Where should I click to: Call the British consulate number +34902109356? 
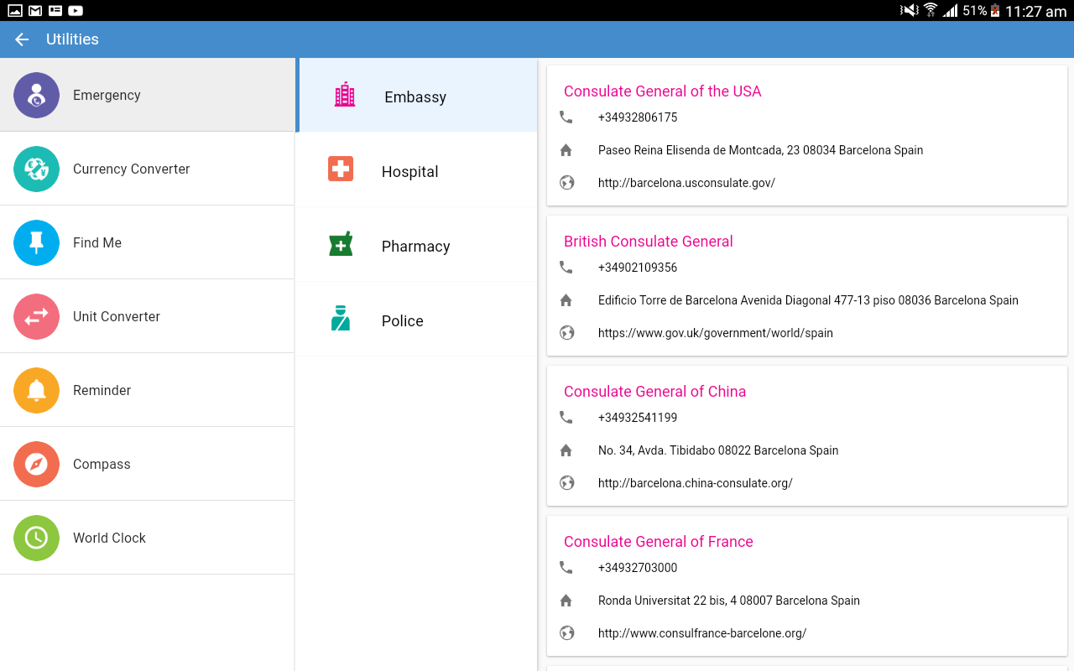point(638,268)
